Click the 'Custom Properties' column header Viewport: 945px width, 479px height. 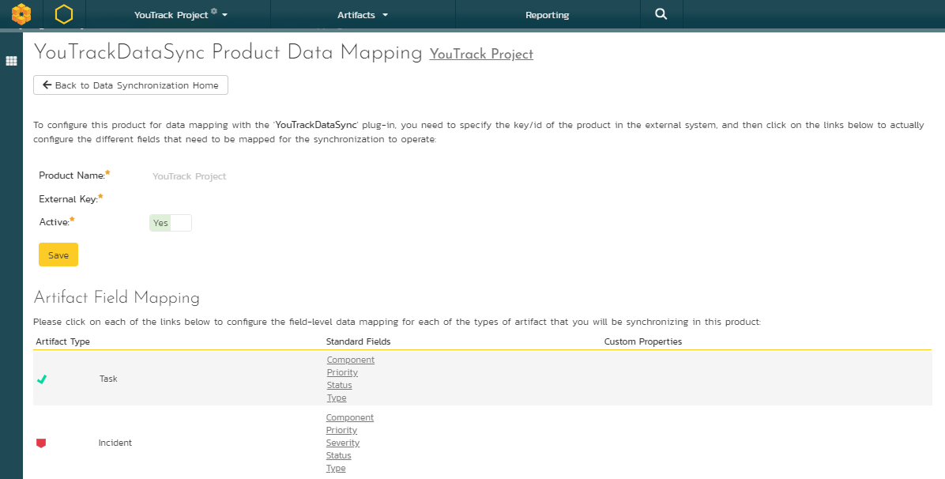[x=643, y=341]
